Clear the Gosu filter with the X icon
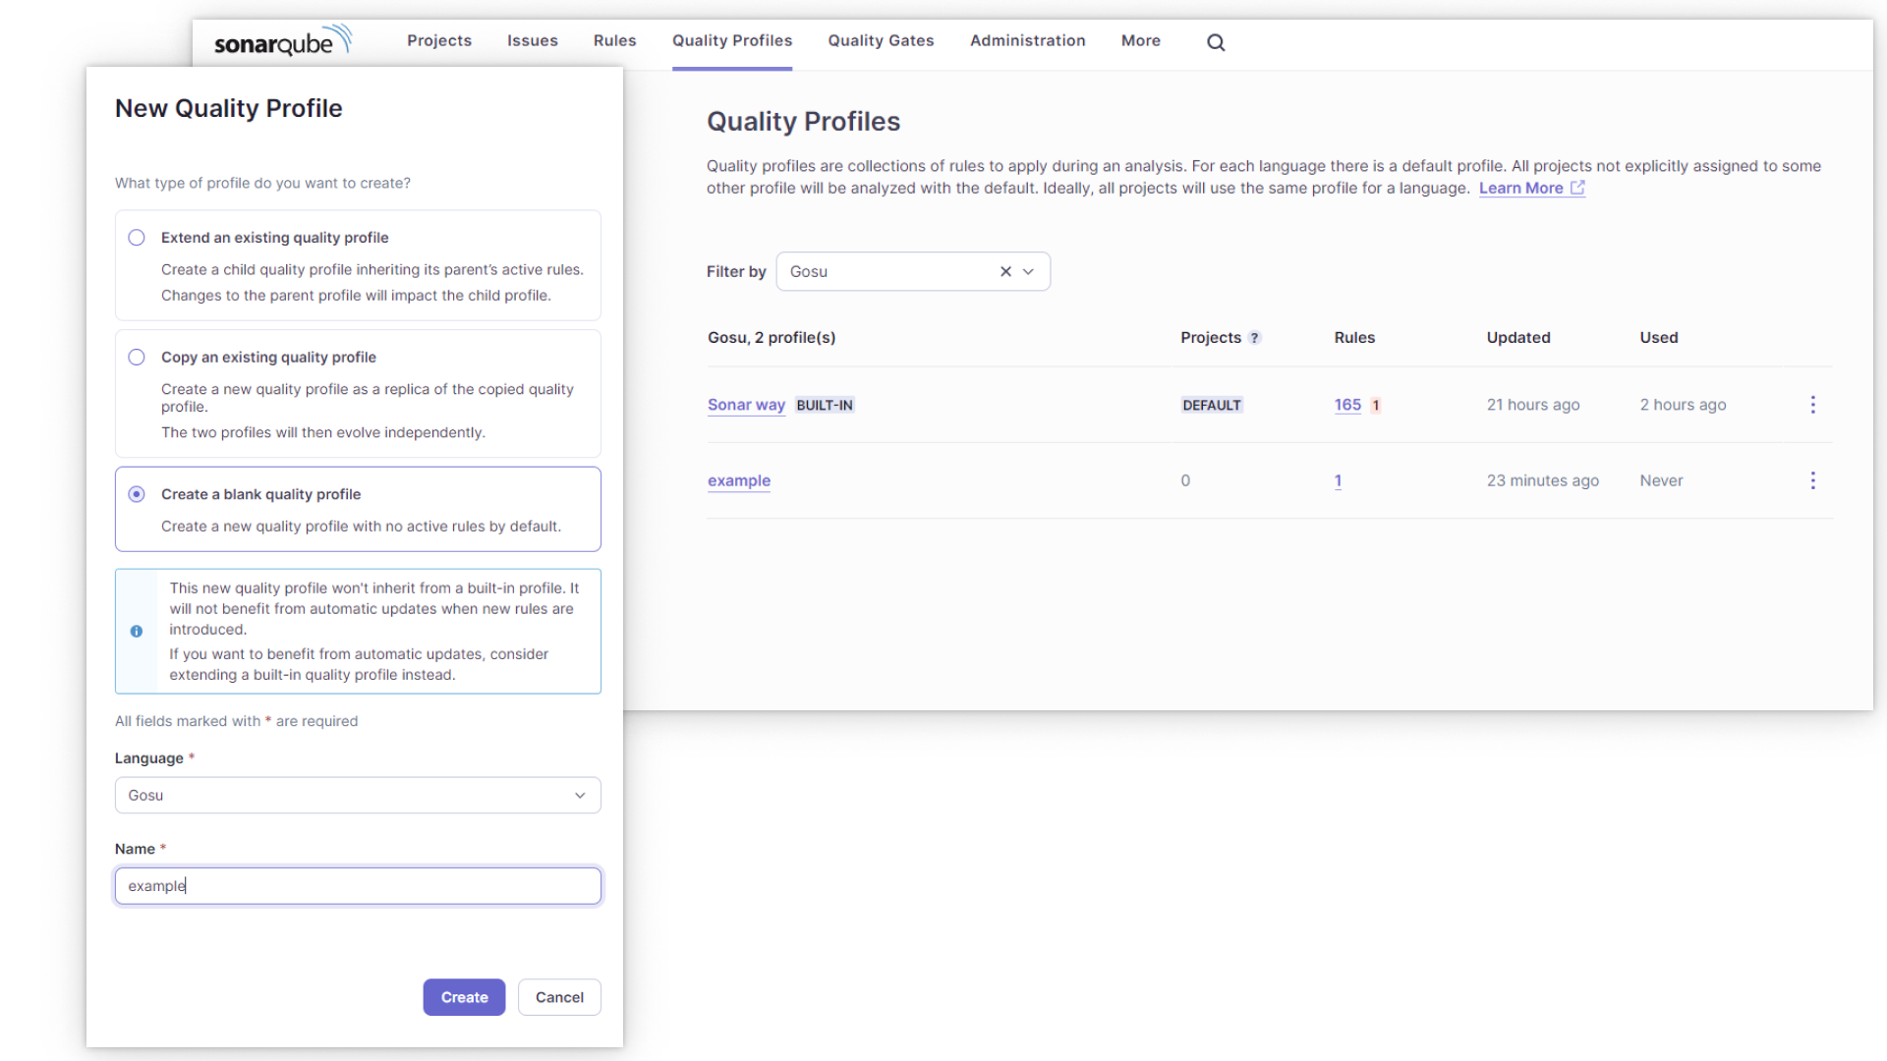The image size is (1887, 1061). tap(1005, 272)
